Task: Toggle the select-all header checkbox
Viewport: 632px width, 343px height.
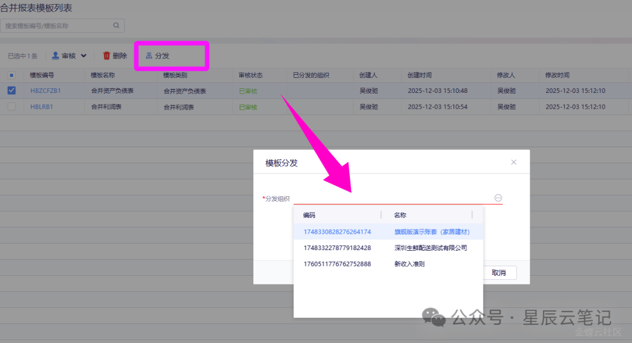Action: (12, 75)
